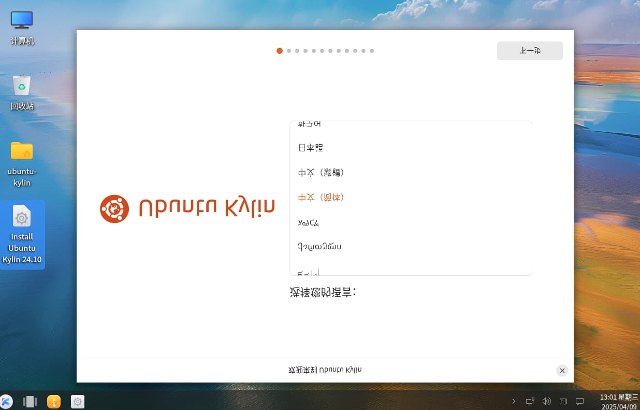This screenshot has height=410, width=640.
Task: Open the taskbar clock showing 13:01
Action: coord(619,402)
